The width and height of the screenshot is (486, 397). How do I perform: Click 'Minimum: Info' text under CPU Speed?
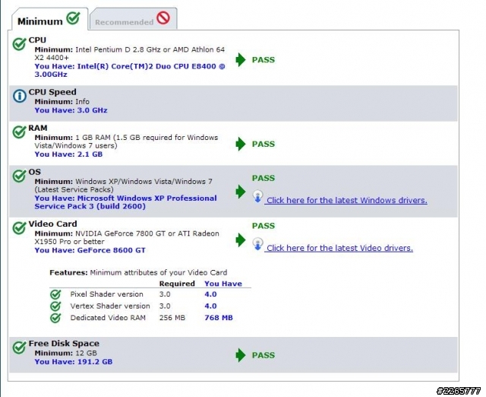[x=62, y=102]
